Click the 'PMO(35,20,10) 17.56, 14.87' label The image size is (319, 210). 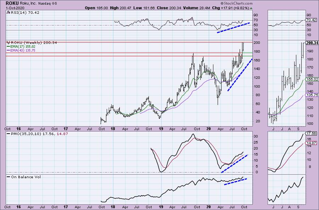(x=39, y=134)
